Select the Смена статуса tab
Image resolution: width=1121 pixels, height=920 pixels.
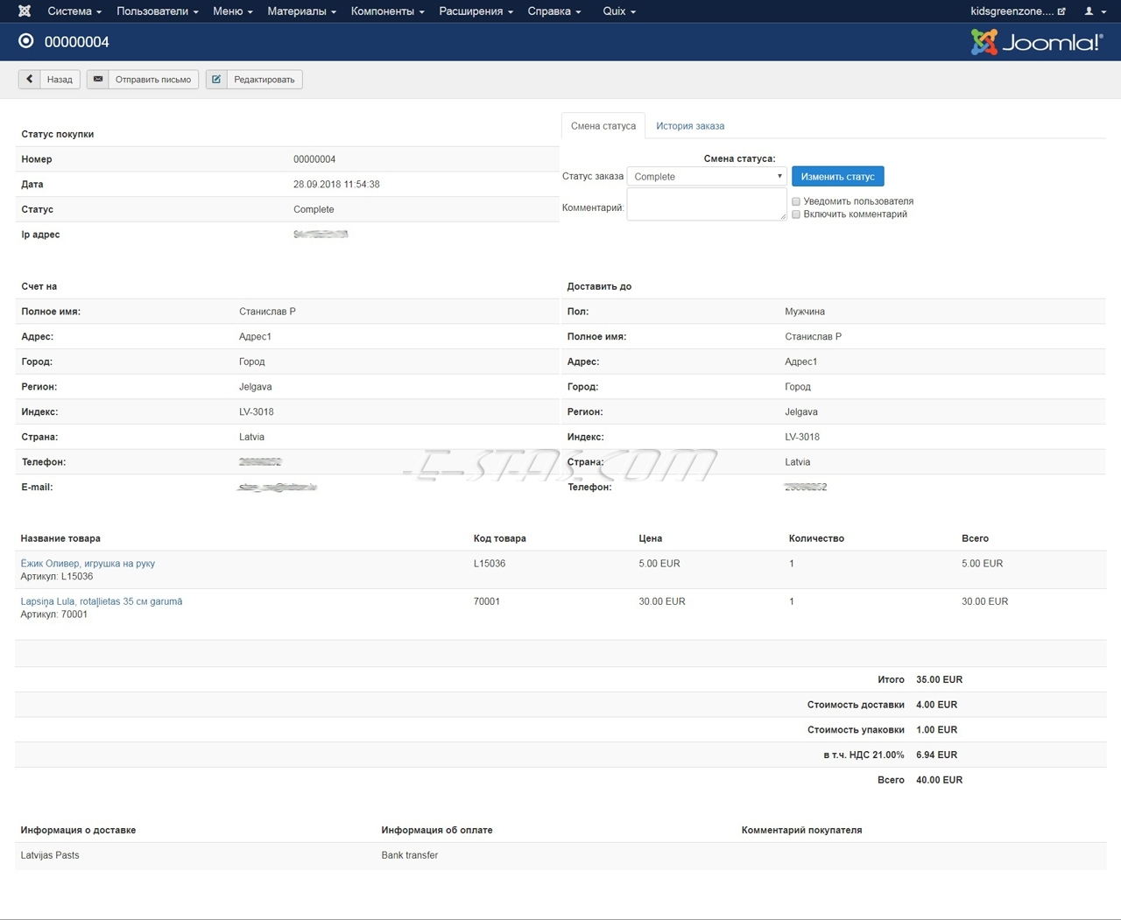click(x=603, y=126)
